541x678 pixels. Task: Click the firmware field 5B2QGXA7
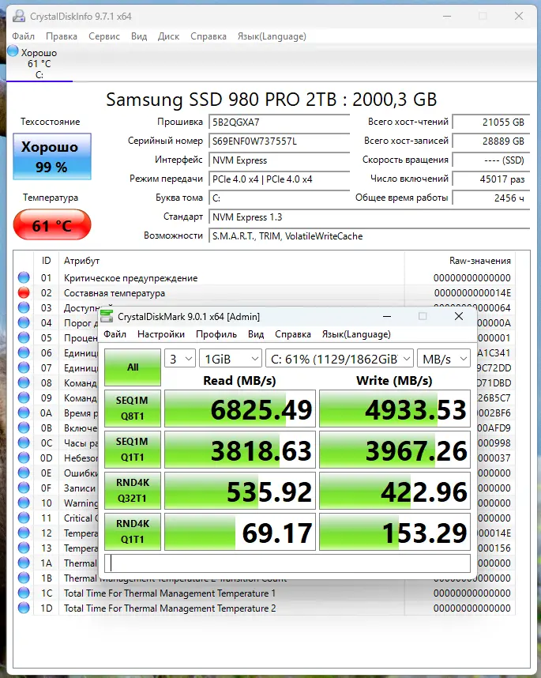coord(279,122)
